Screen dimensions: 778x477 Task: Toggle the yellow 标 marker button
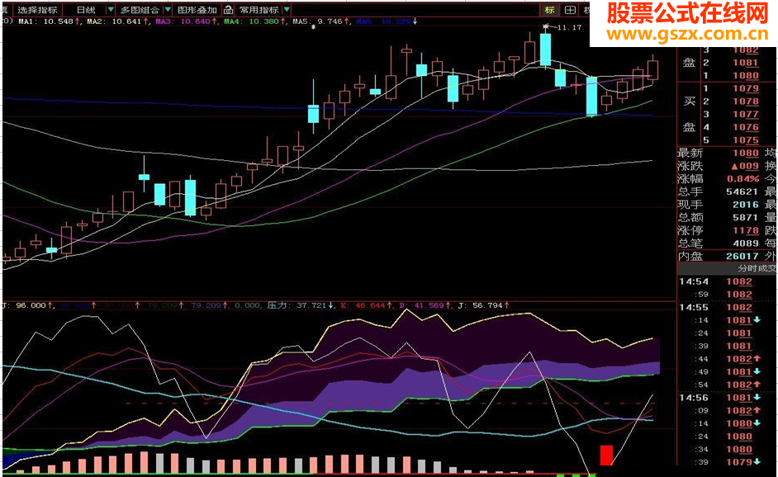(x=549, y=10)
